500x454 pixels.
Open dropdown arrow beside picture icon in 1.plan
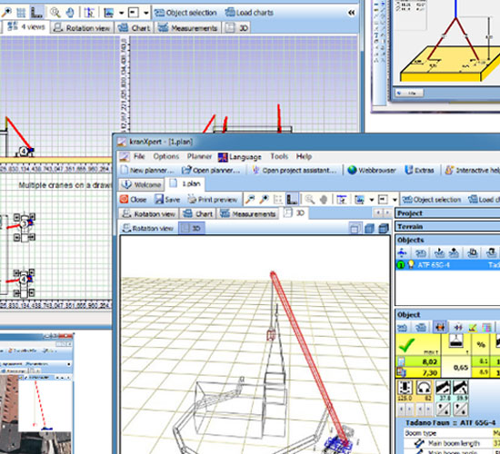(x=372, y=200)
